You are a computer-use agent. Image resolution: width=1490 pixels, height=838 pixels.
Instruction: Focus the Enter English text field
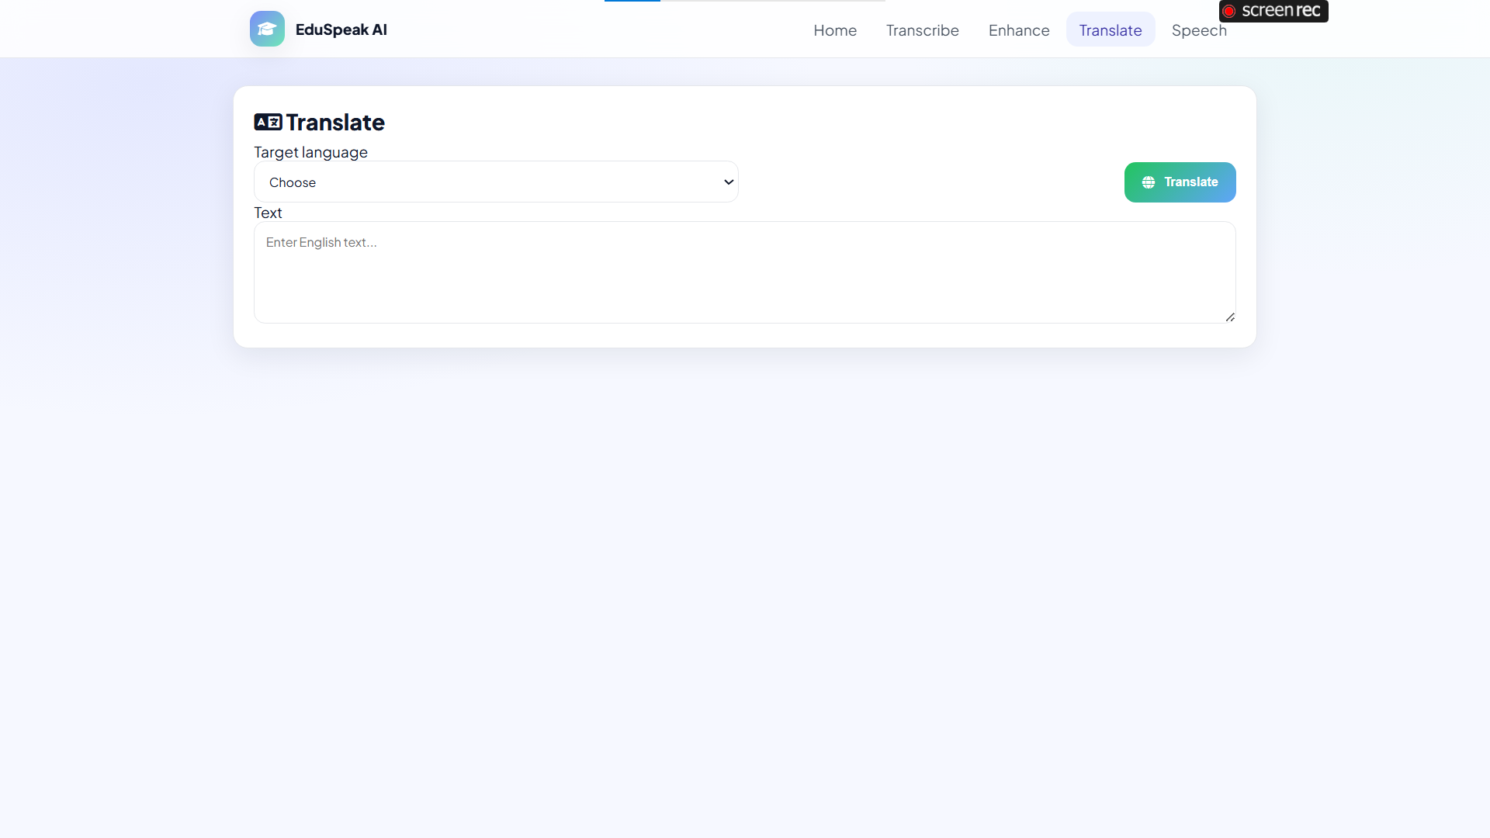coord(743,272)
